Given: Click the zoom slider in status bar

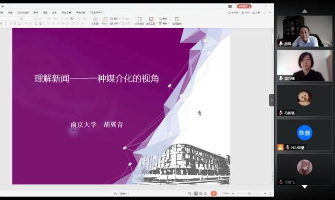Looking at the screenshot, I should pos(250,193).
